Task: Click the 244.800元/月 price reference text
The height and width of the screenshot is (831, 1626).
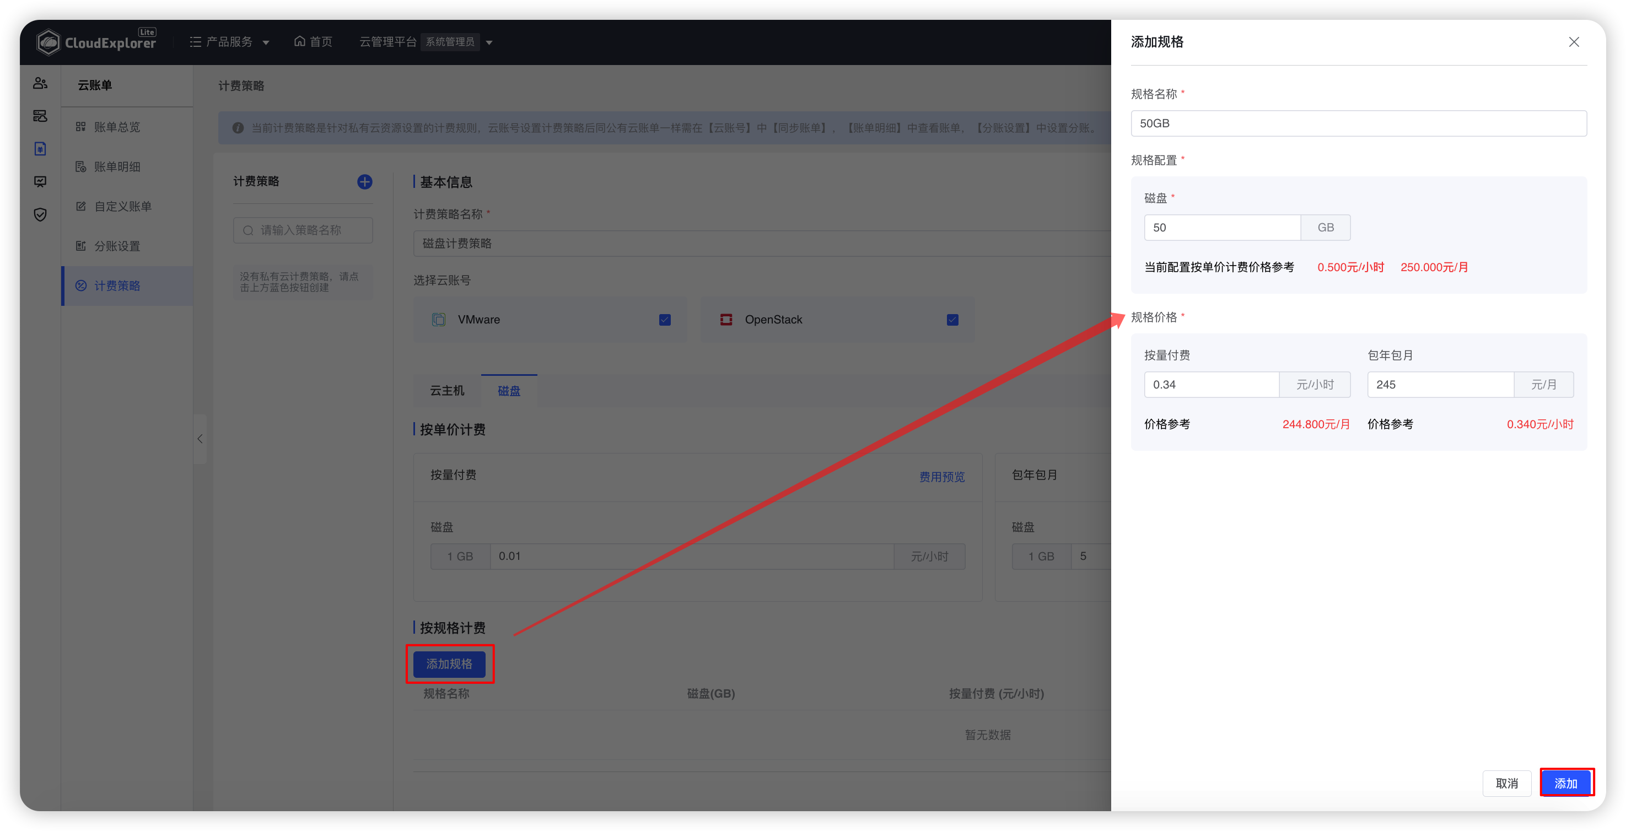Action: pyautogui.click(x=1316, y=424)
